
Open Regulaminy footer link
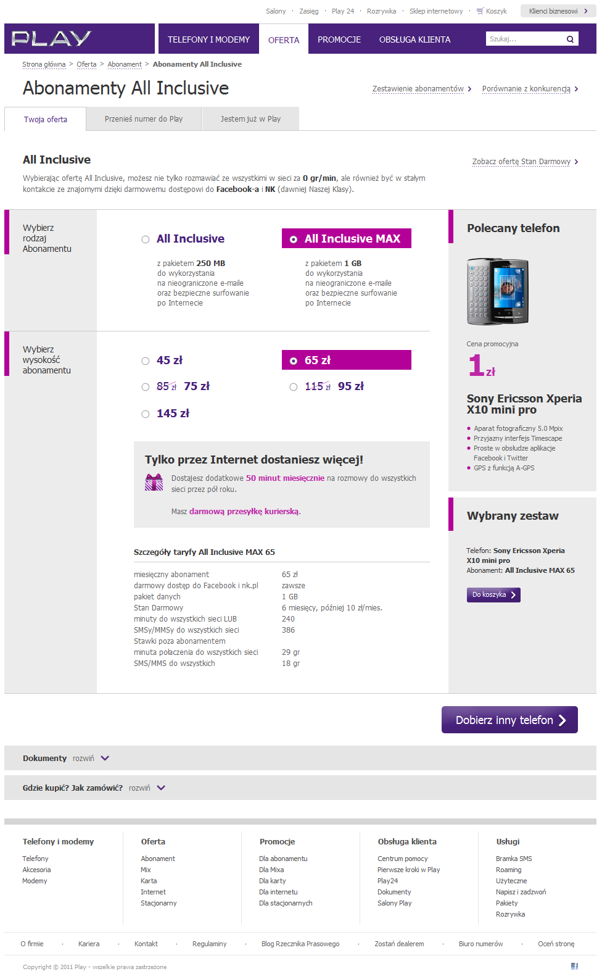[x=210, y=944]
